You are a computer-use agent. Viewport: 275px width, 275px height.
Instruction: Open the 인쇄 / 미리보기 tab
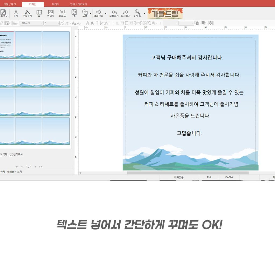(79, 4)
